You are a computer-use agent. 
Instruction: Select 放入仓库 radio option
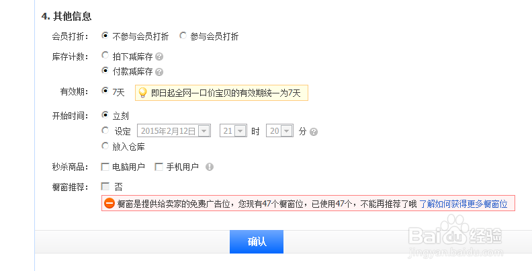pyautogui.click(x=105, y=146)
